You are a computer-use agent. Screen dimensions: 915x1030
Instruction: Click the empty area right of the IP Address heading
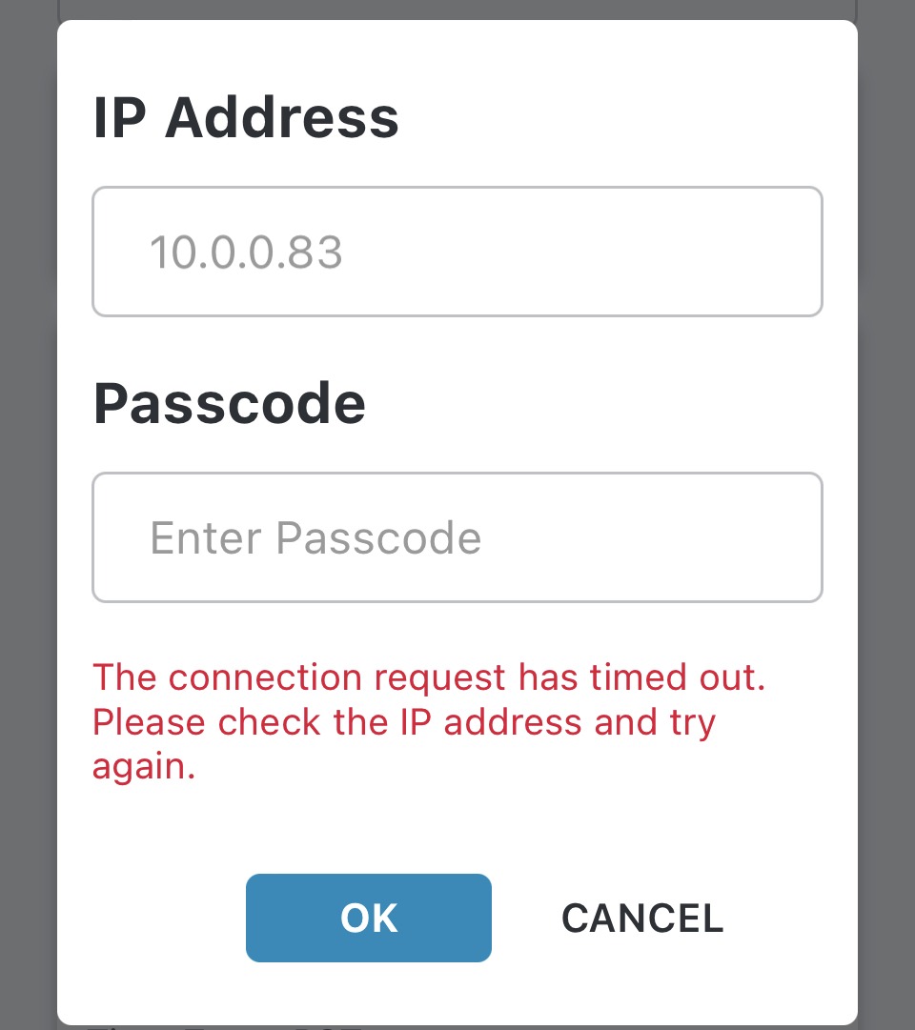pyautogui.click(x=611, y=117)
